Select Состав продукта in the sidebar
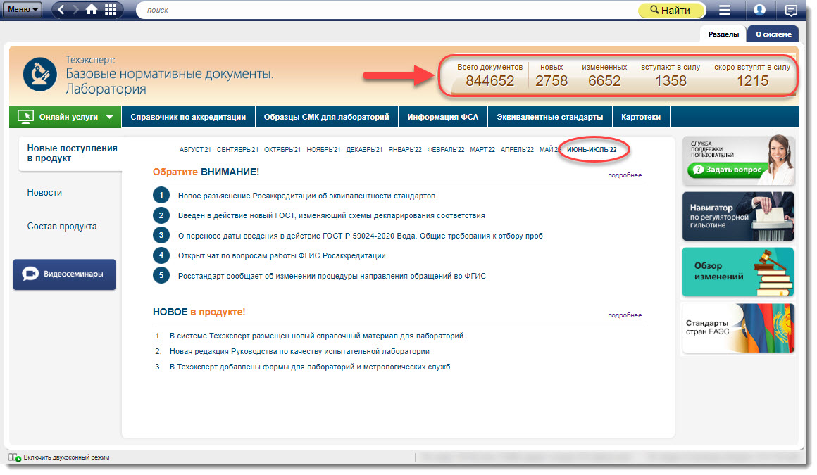 click(62, 227)
